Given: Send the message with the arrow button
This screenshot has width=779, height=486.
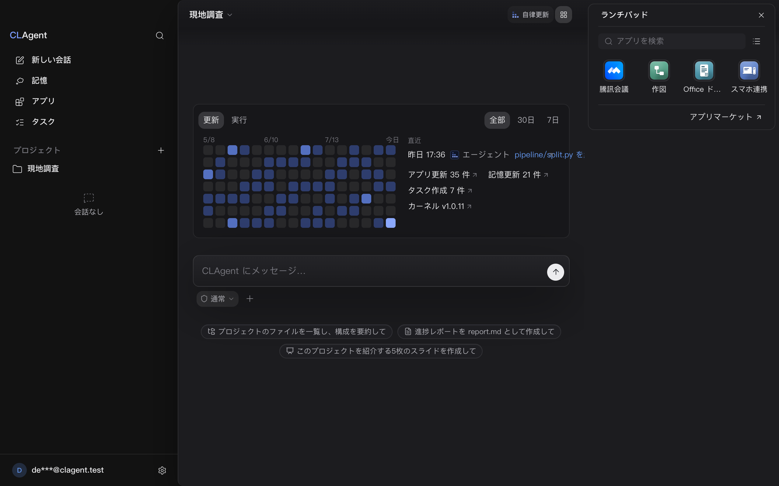Looking at the screenshot, I should click(555, 272).
